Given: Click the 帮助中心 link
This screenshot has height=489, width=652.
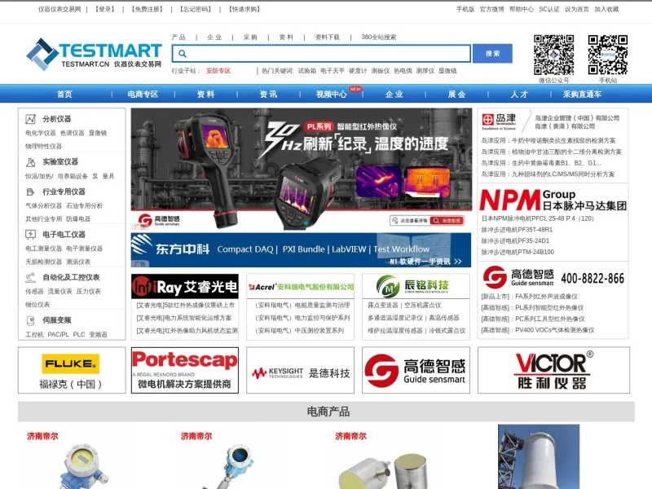Looking at the screenshot, I should 522,9.
